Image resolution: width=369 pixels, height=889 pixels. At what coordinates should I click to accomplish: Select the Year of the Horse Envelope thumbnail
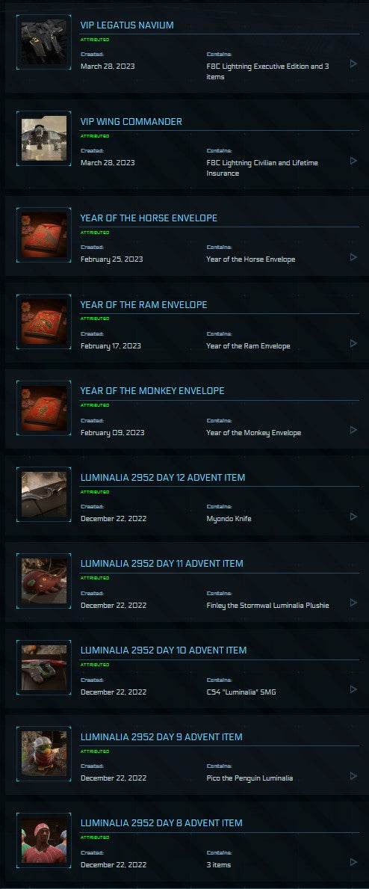pos(44,236)
